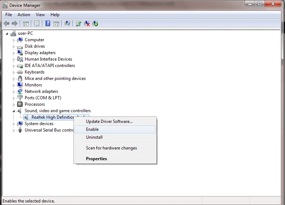
Task: Close the Device Manager window
Action: pyautogui.click(x=273, y=4)
